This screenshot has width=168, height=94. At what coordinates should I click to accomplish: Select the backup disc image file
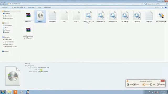pos(40,16)
